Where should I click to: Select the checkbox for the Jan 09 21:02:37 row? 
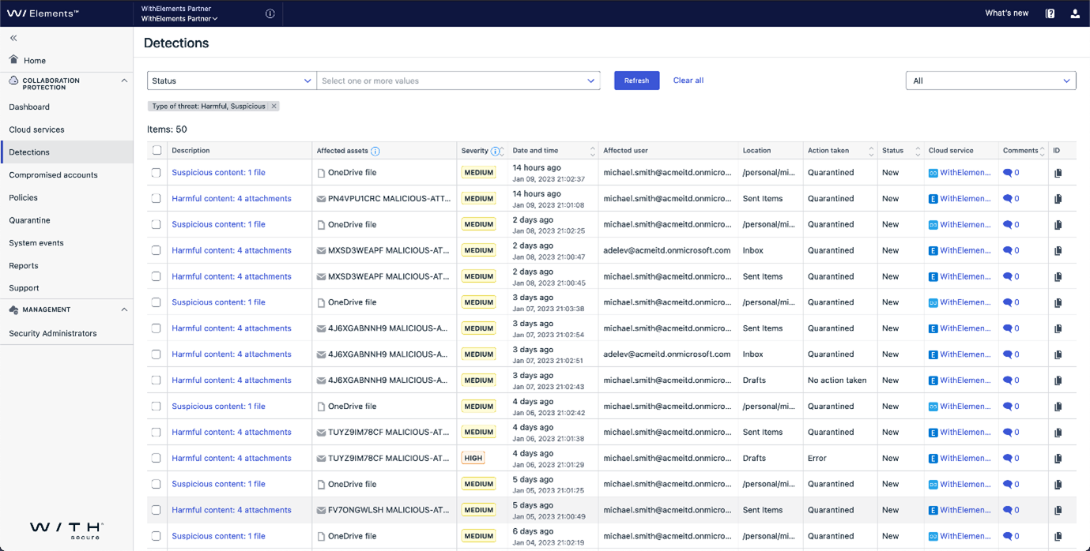pyautogui.click(x=157, y=173)
